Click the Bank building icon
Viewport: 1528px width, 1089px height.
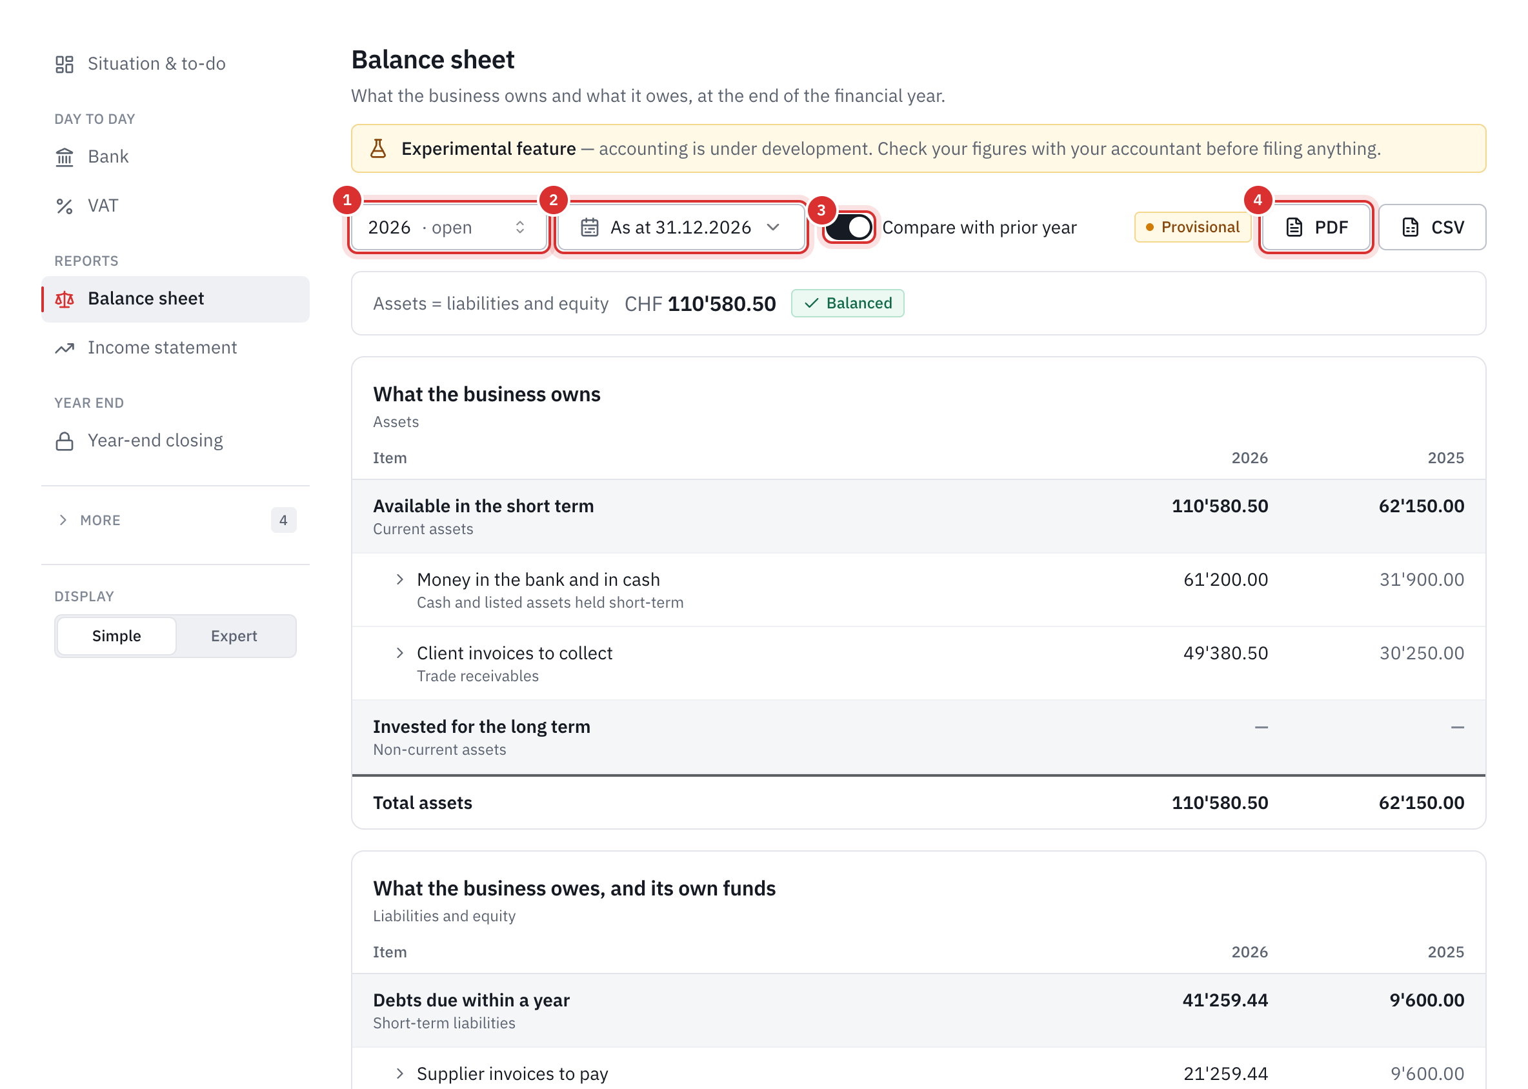click(65, 157)
